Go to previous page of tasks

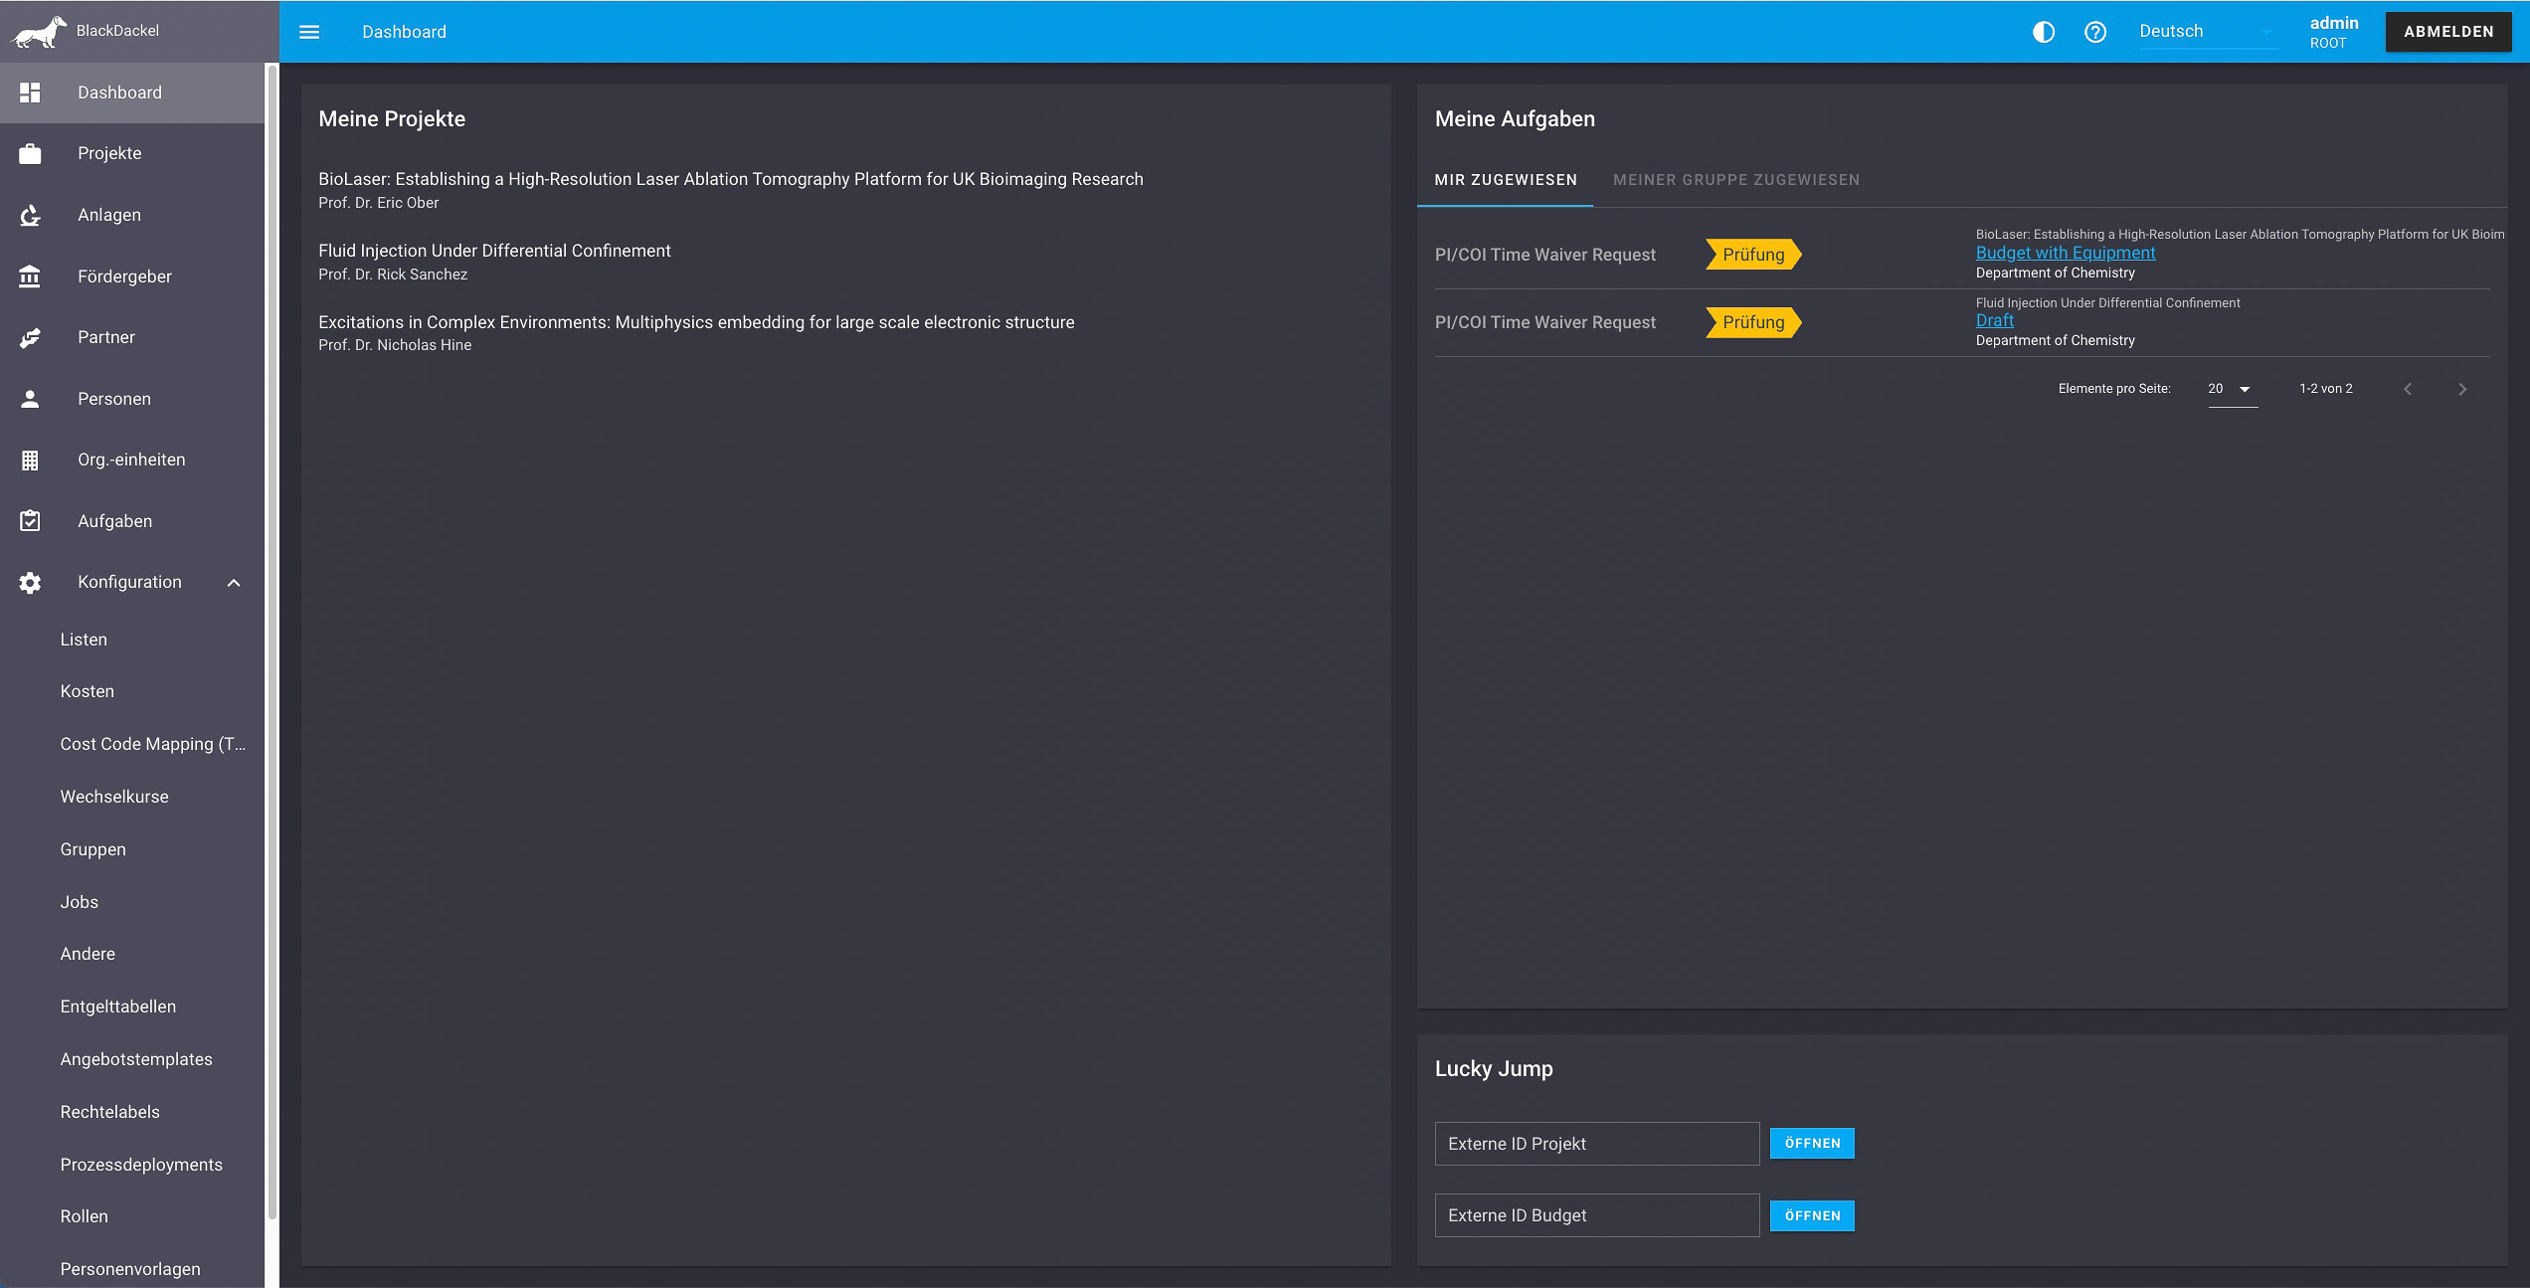click(2408, 389)
